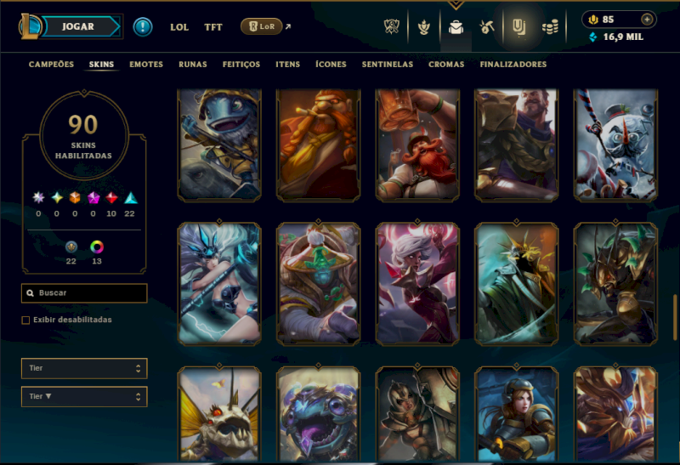Select the snowman skin thumbnail
Viewport: 680px width, 465px height.
tap(615, 145)
